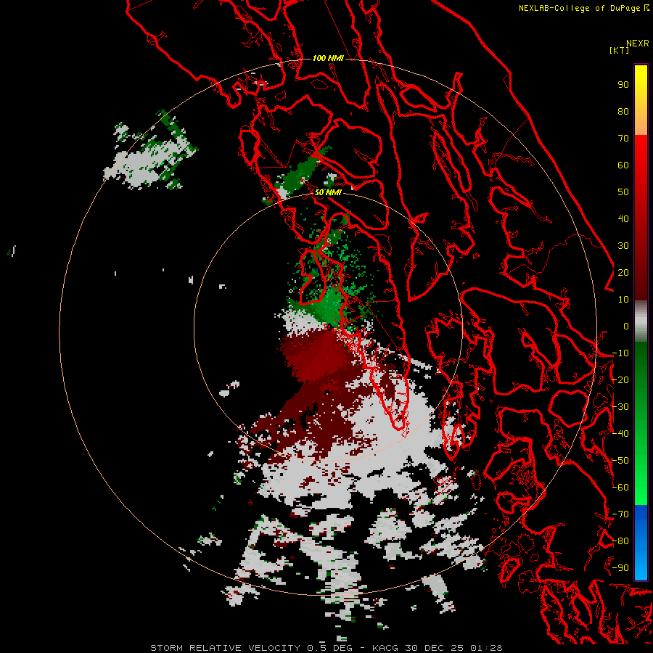Click the 20 value on velocity scale
Viewport: 653px width, 653px height.
[x=623, y=273]
